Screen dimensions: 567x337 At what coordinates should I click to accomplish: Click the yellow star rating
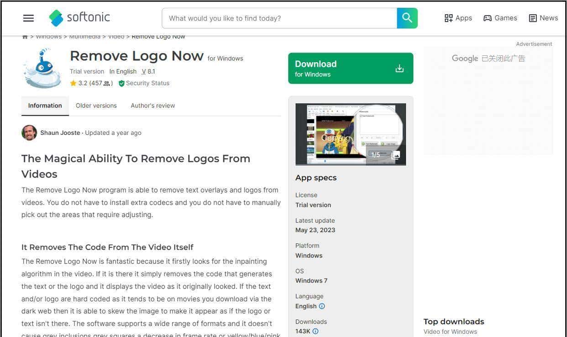[x=73, y=83]
